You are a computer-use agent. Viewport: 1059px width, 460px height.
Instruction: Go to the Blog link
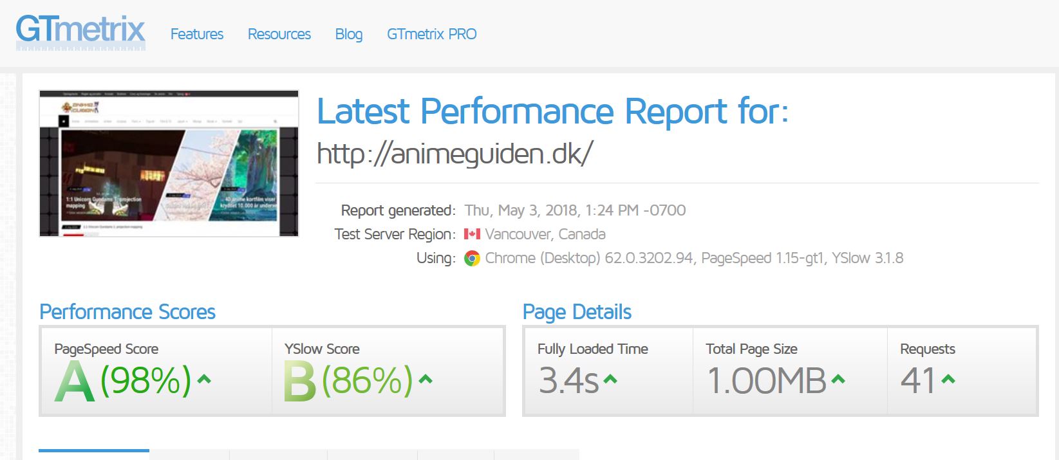click(348, 34)
